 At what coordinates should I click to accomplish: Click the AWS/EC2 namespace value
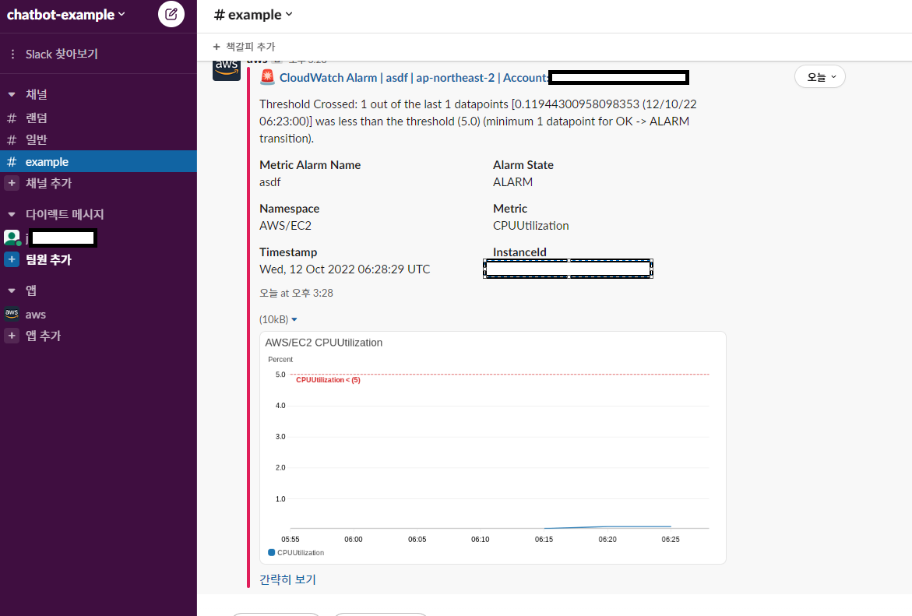tap(286, 226)
